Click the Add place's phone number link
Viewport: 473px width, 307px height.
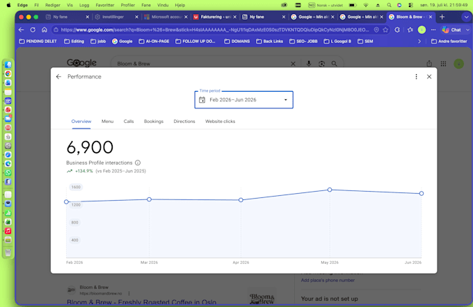328,280
